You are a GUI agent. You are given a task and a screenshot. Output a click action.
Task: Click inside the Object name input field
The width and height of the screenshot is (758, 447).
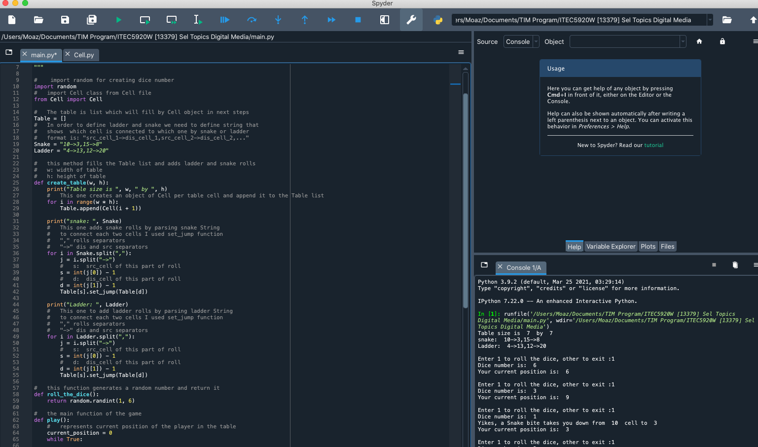click(624, 42)
